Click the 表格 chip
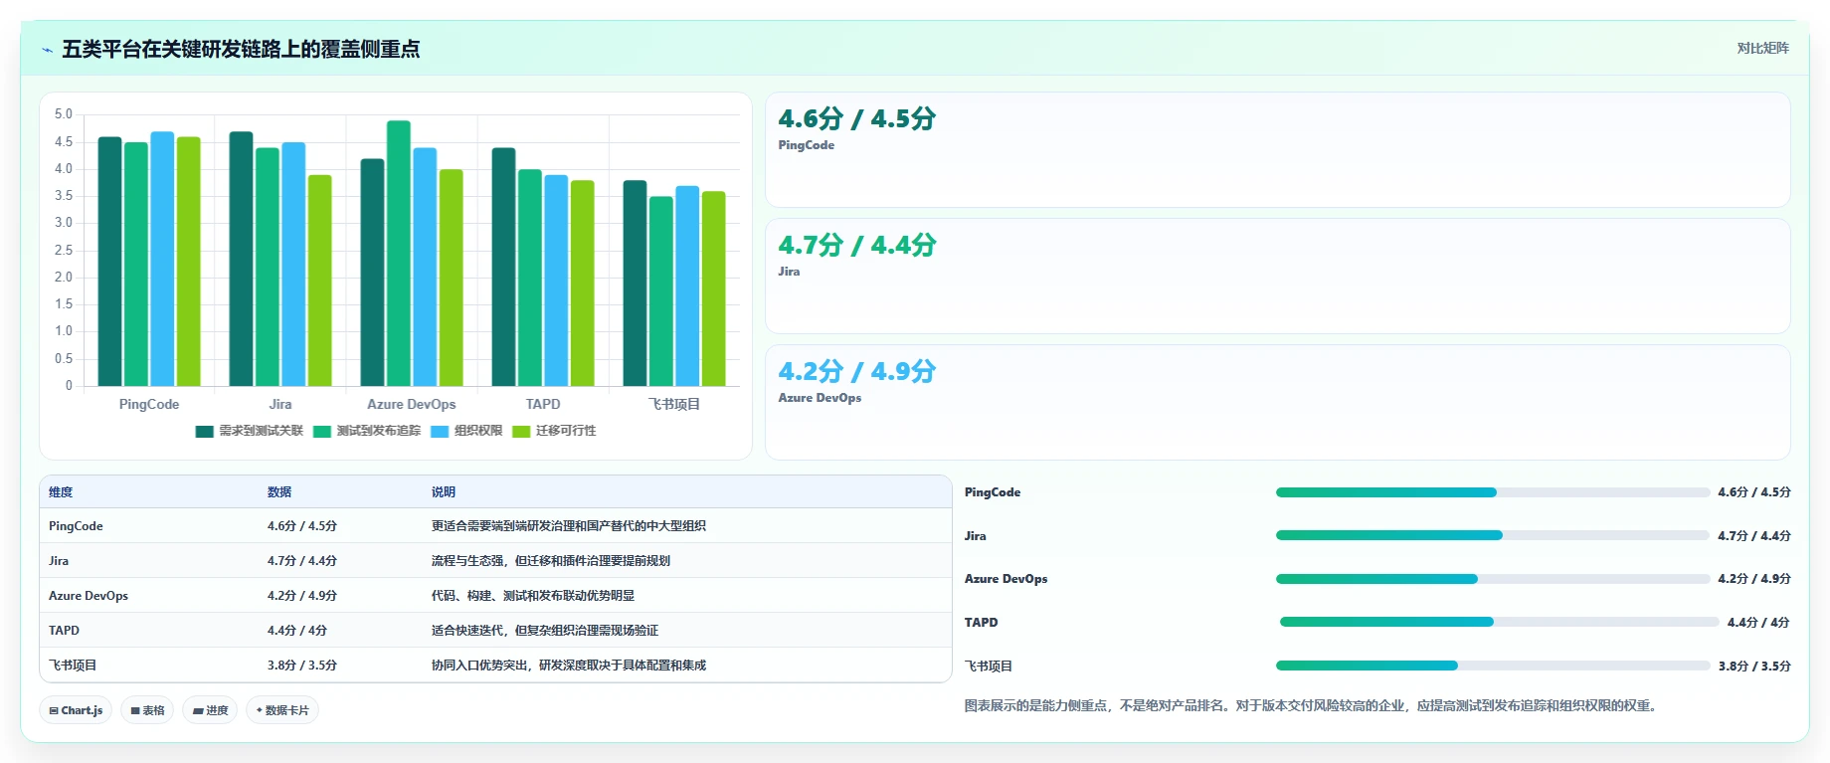The width and height of the screenshot is (1830, 763). click(147, 710)
